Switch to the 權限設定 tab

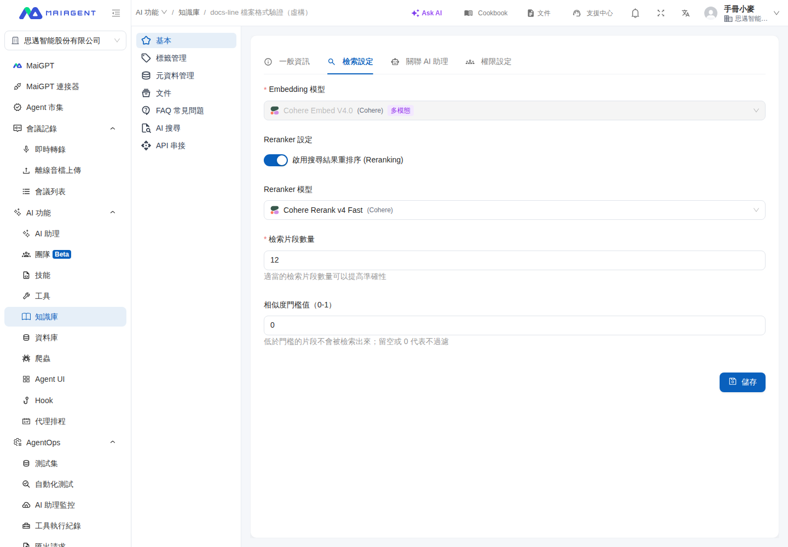coord(489,62)
